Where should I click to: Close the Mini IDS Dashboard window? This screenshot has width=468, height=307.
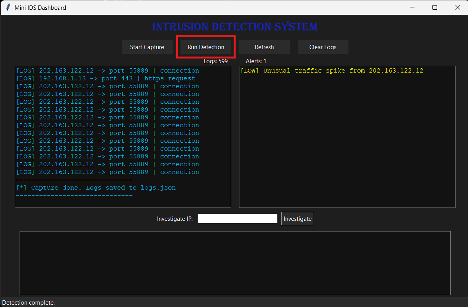point(457,7)
